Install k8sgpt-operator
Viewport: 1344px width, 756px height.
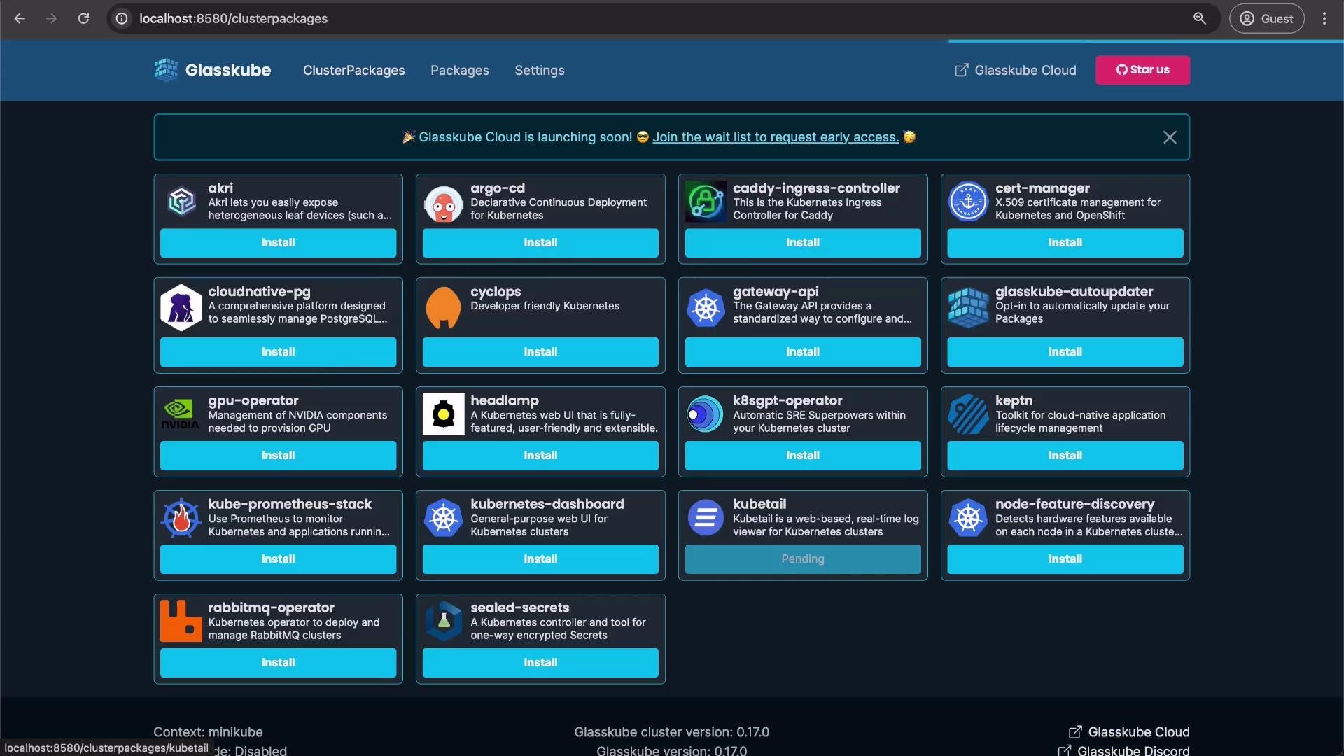point(803,456)
